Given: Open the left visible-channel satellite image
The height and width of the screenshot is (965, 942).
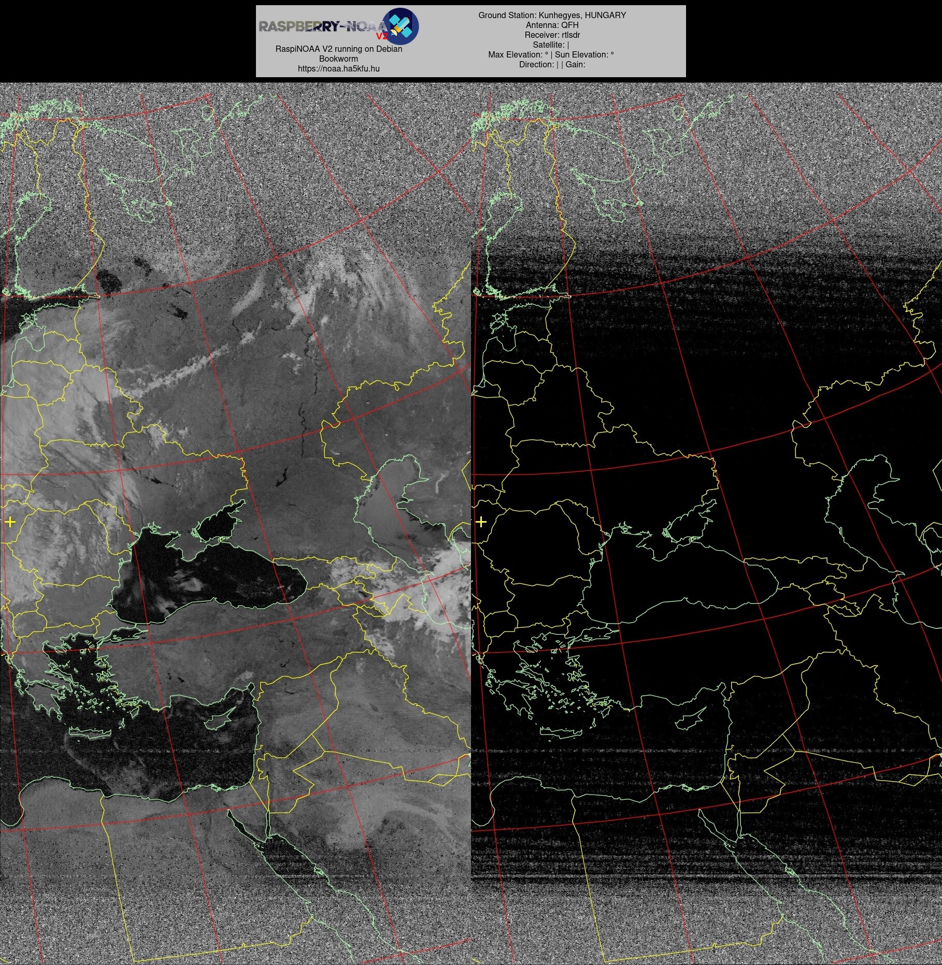Looking at the screenshot, I should 235,524.
